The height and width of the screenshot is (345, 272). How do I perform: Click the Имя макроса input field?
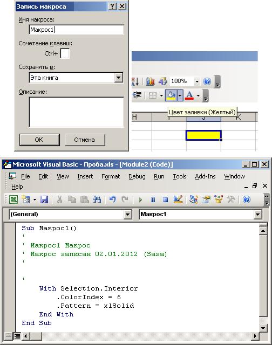[76, 30]
